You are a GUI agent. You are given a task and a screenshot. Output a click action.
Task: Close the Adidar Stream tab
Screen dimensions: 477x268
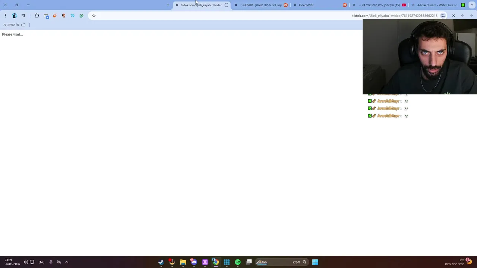tap(413, 5)
